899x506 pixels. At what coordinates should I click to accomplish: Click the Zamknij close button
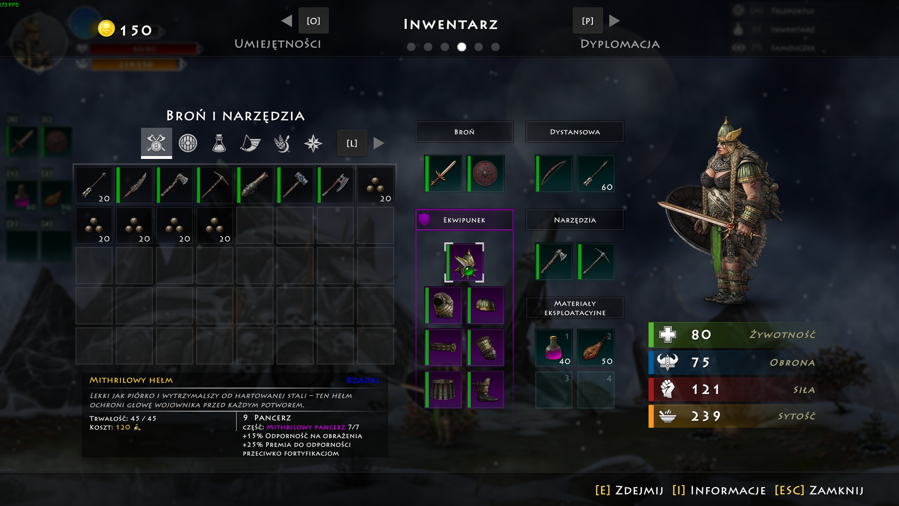[819, 490]
